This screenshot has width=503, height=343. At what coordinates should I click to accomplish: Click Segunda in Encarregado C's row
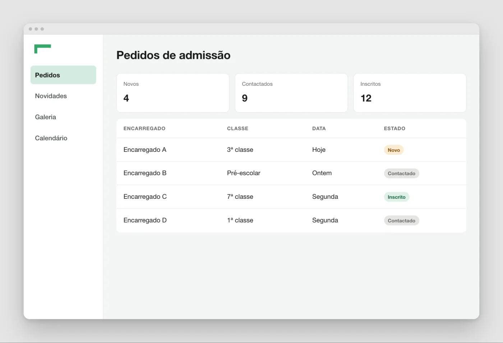point(325,197)
